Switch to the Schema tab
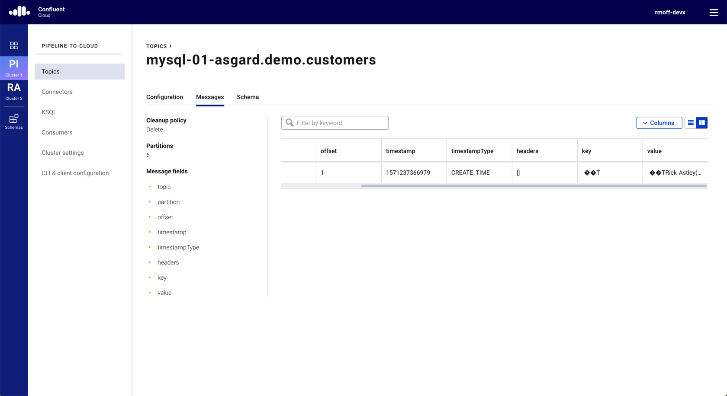The width and height of the screenshot is (727, 396). (248, 97)
